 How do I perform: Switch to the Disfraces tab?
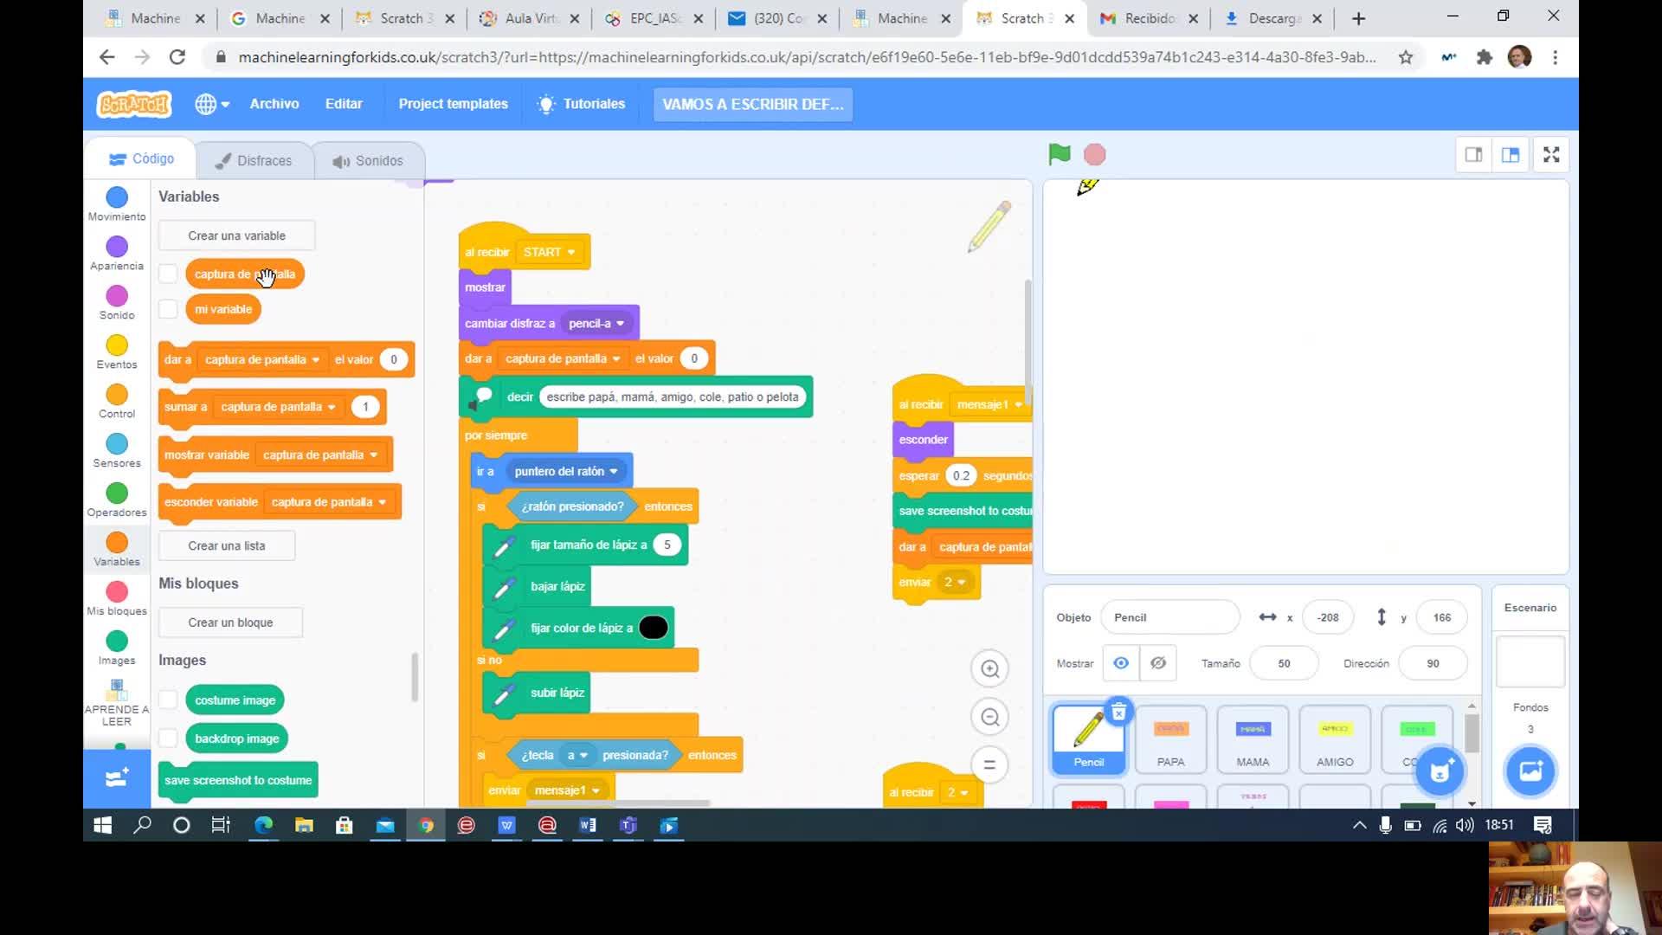pos(254,160)
